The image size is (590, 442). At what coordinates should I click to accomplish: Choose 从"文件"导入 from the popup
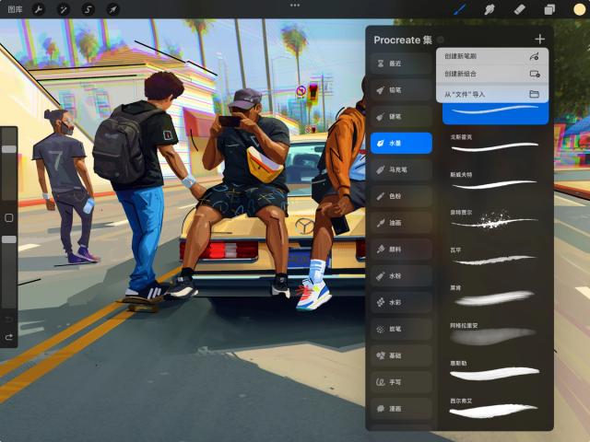(x=492, y=94)
